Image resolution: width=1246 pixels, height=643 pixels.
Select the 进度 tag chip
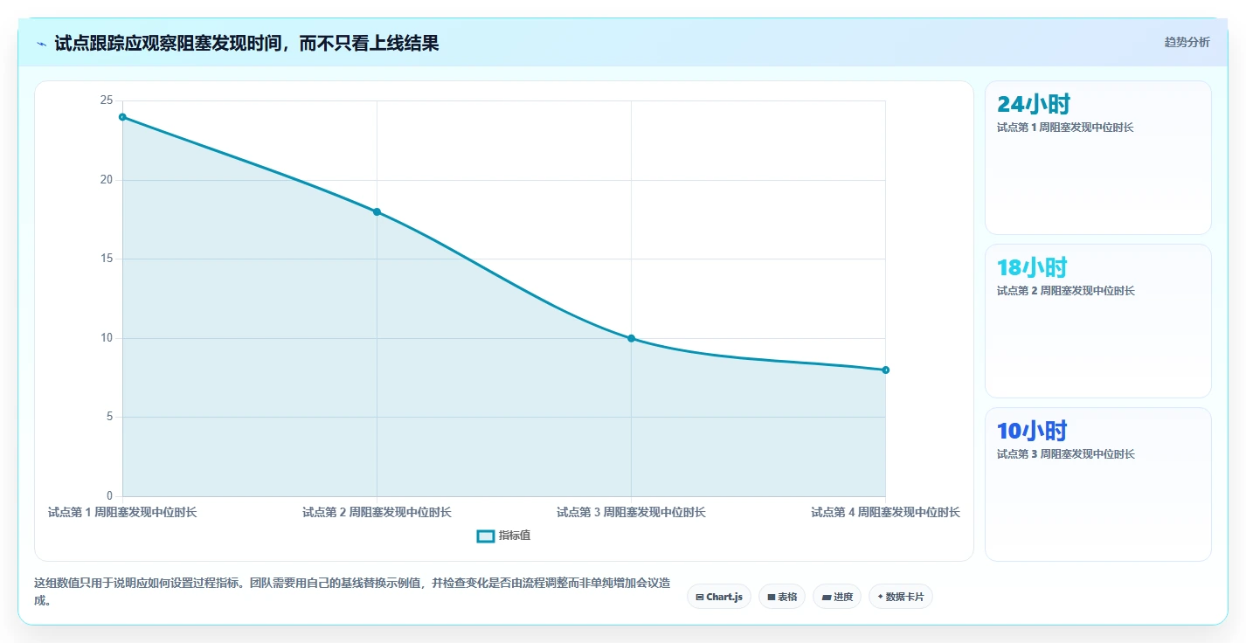[837, 597]
